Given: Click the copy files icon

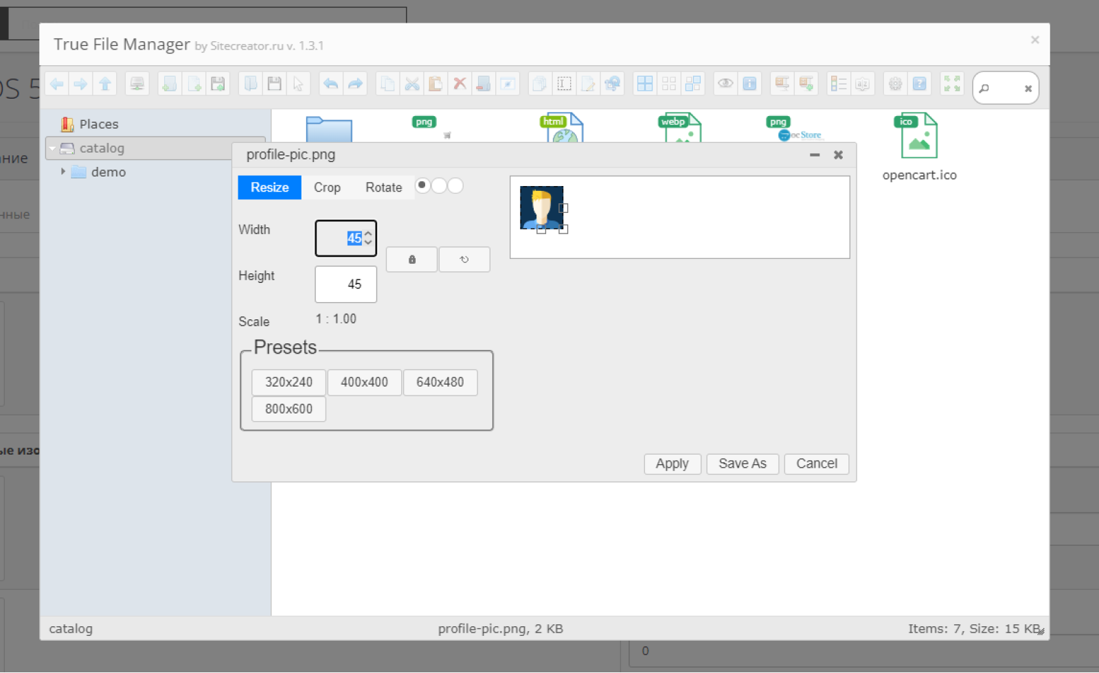Looking at the screenshot, I should coord(387,84).
